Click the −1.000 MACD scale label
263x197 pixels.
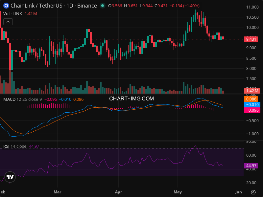tap(252, 134)
